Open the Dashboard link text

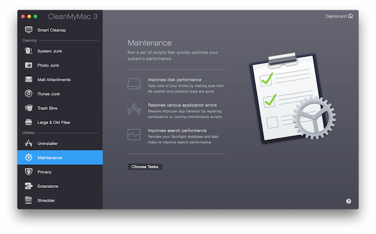(x=336, y=16)
